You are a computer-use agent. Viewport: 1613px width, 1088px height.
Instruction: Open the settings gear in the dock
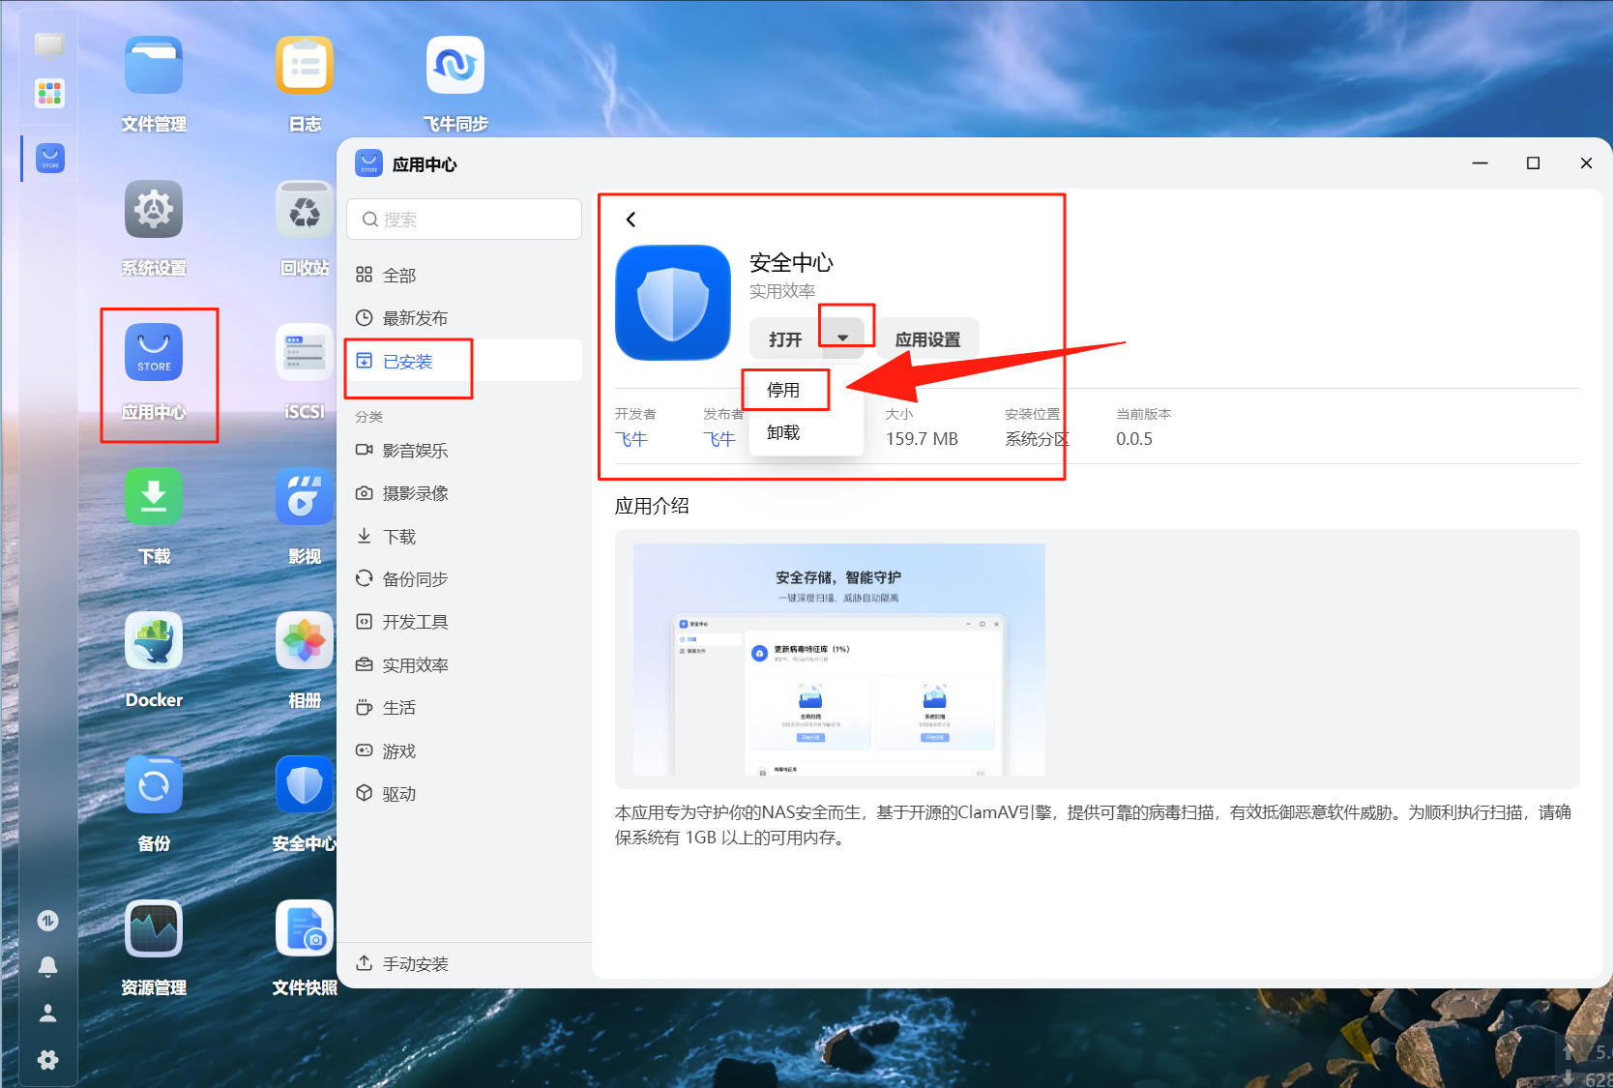click(47, 1060)
